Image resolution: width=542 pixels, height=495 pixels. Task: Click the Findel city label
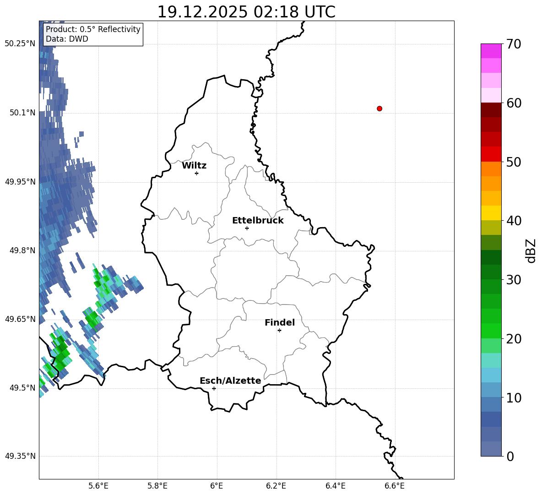[x=280, y=322]
